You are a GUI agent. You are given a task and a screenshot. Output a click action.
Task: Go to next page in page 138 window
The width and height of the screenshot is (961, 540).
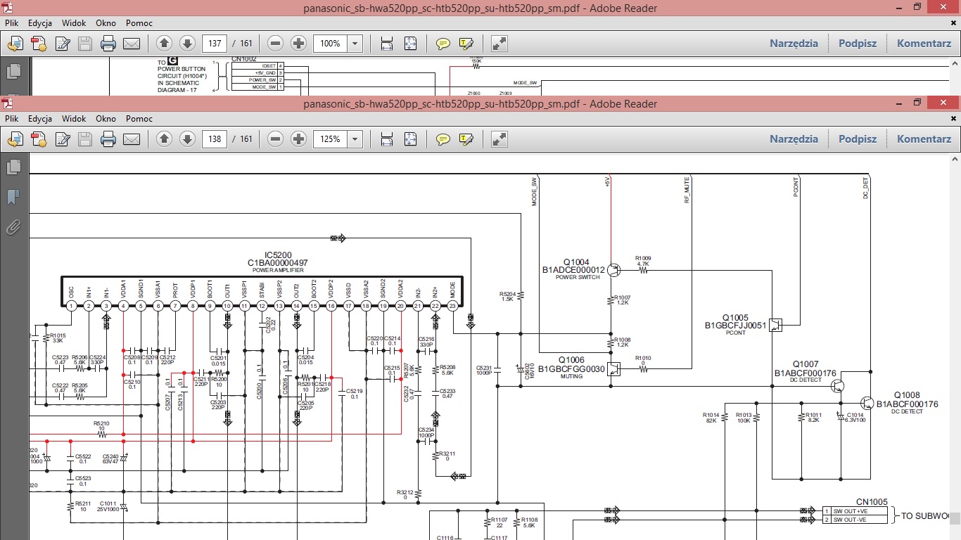[x=187, y=139]
